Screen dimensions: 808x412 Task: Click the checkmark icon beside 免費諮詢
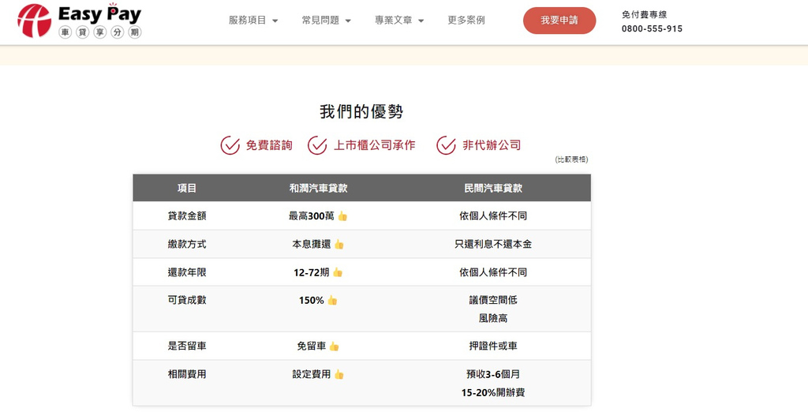click(230, 145)
